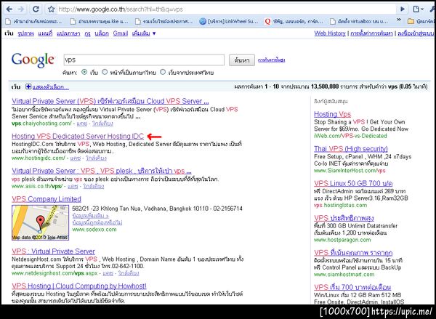Open the search settings link at top right
The height and width of the screenshot is (319, 436).
tap(371, 33)
